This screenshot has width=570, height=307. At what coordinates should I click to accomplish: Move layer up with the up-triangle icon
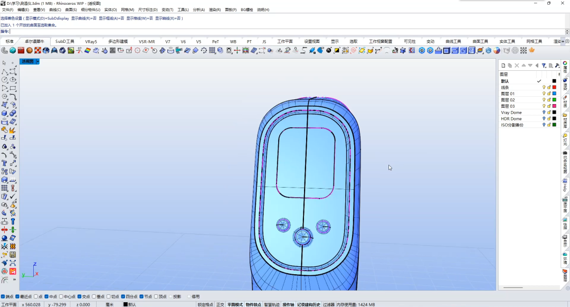[524, 66]
